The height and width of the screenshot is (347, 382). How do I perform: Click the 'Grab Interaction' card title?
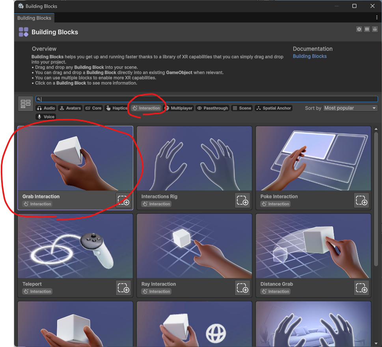click(x=41, y=196)
